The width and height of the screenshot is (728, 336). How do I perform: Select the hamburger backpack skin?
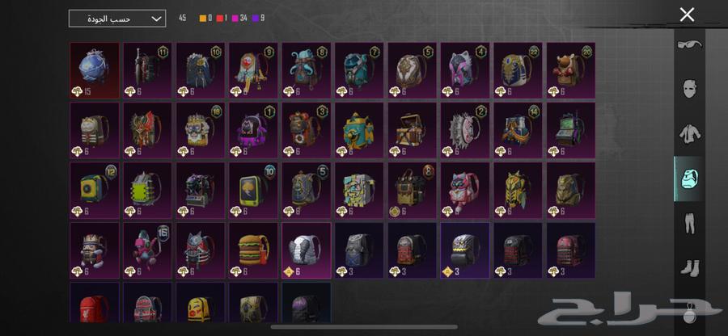pyautogui.click(x=253, y=250)
